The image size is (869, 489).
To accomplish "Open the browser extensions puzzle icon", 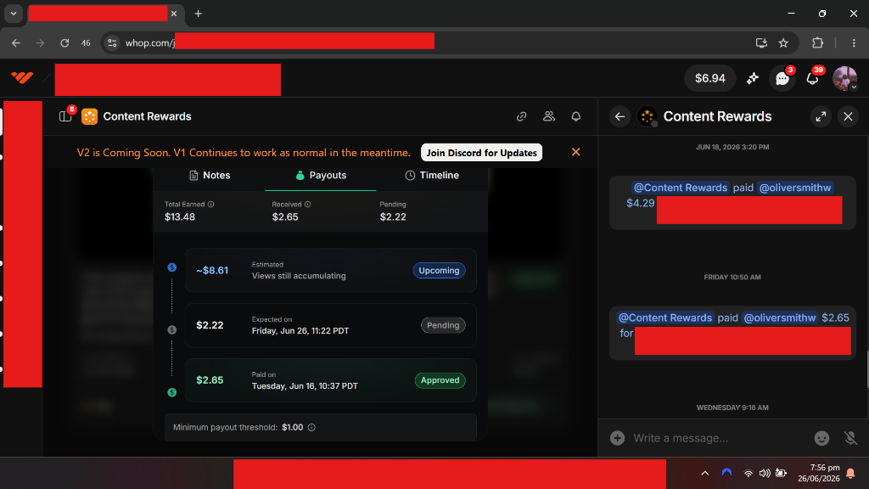I will pos(817,42).
